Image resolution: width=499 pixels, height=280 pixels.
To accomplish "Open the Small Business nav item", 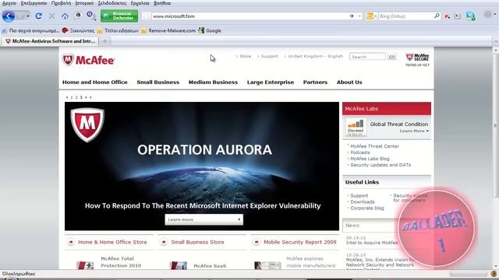I will point(157,82).
